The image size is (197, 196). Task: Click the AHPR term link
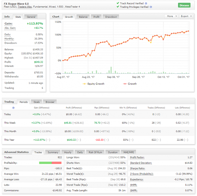(133, 185)
